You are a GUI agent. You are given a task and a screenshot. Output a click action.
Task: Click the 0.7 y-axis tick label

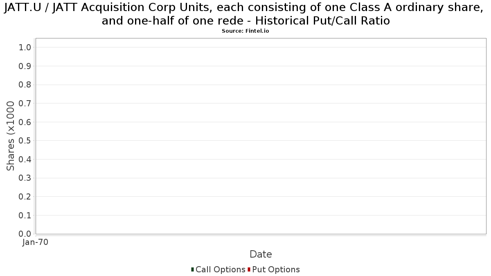[x=25, y=103]
